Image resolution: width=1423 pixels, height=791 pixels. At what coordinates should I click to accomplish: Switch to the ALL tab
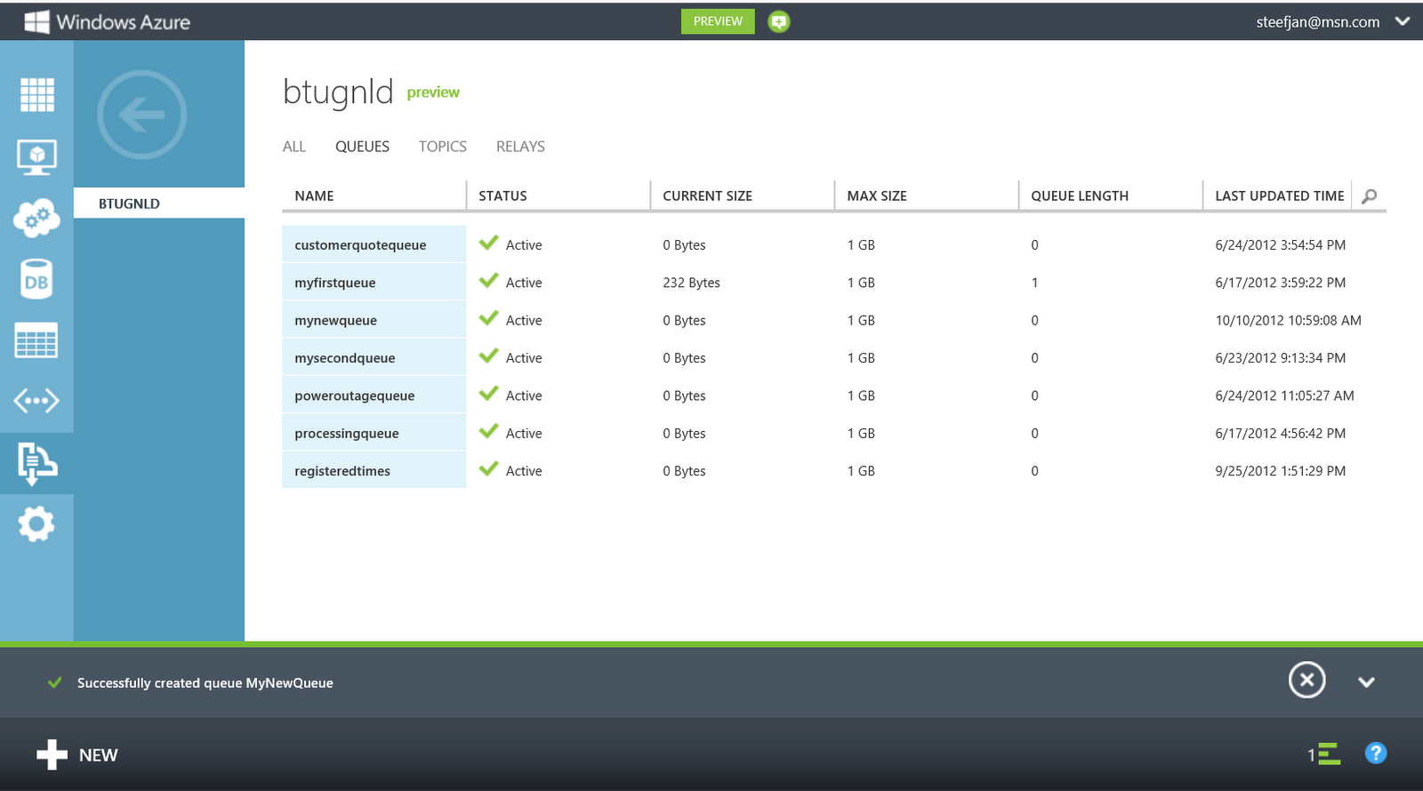pyautogui.click(x=294, y=147)
